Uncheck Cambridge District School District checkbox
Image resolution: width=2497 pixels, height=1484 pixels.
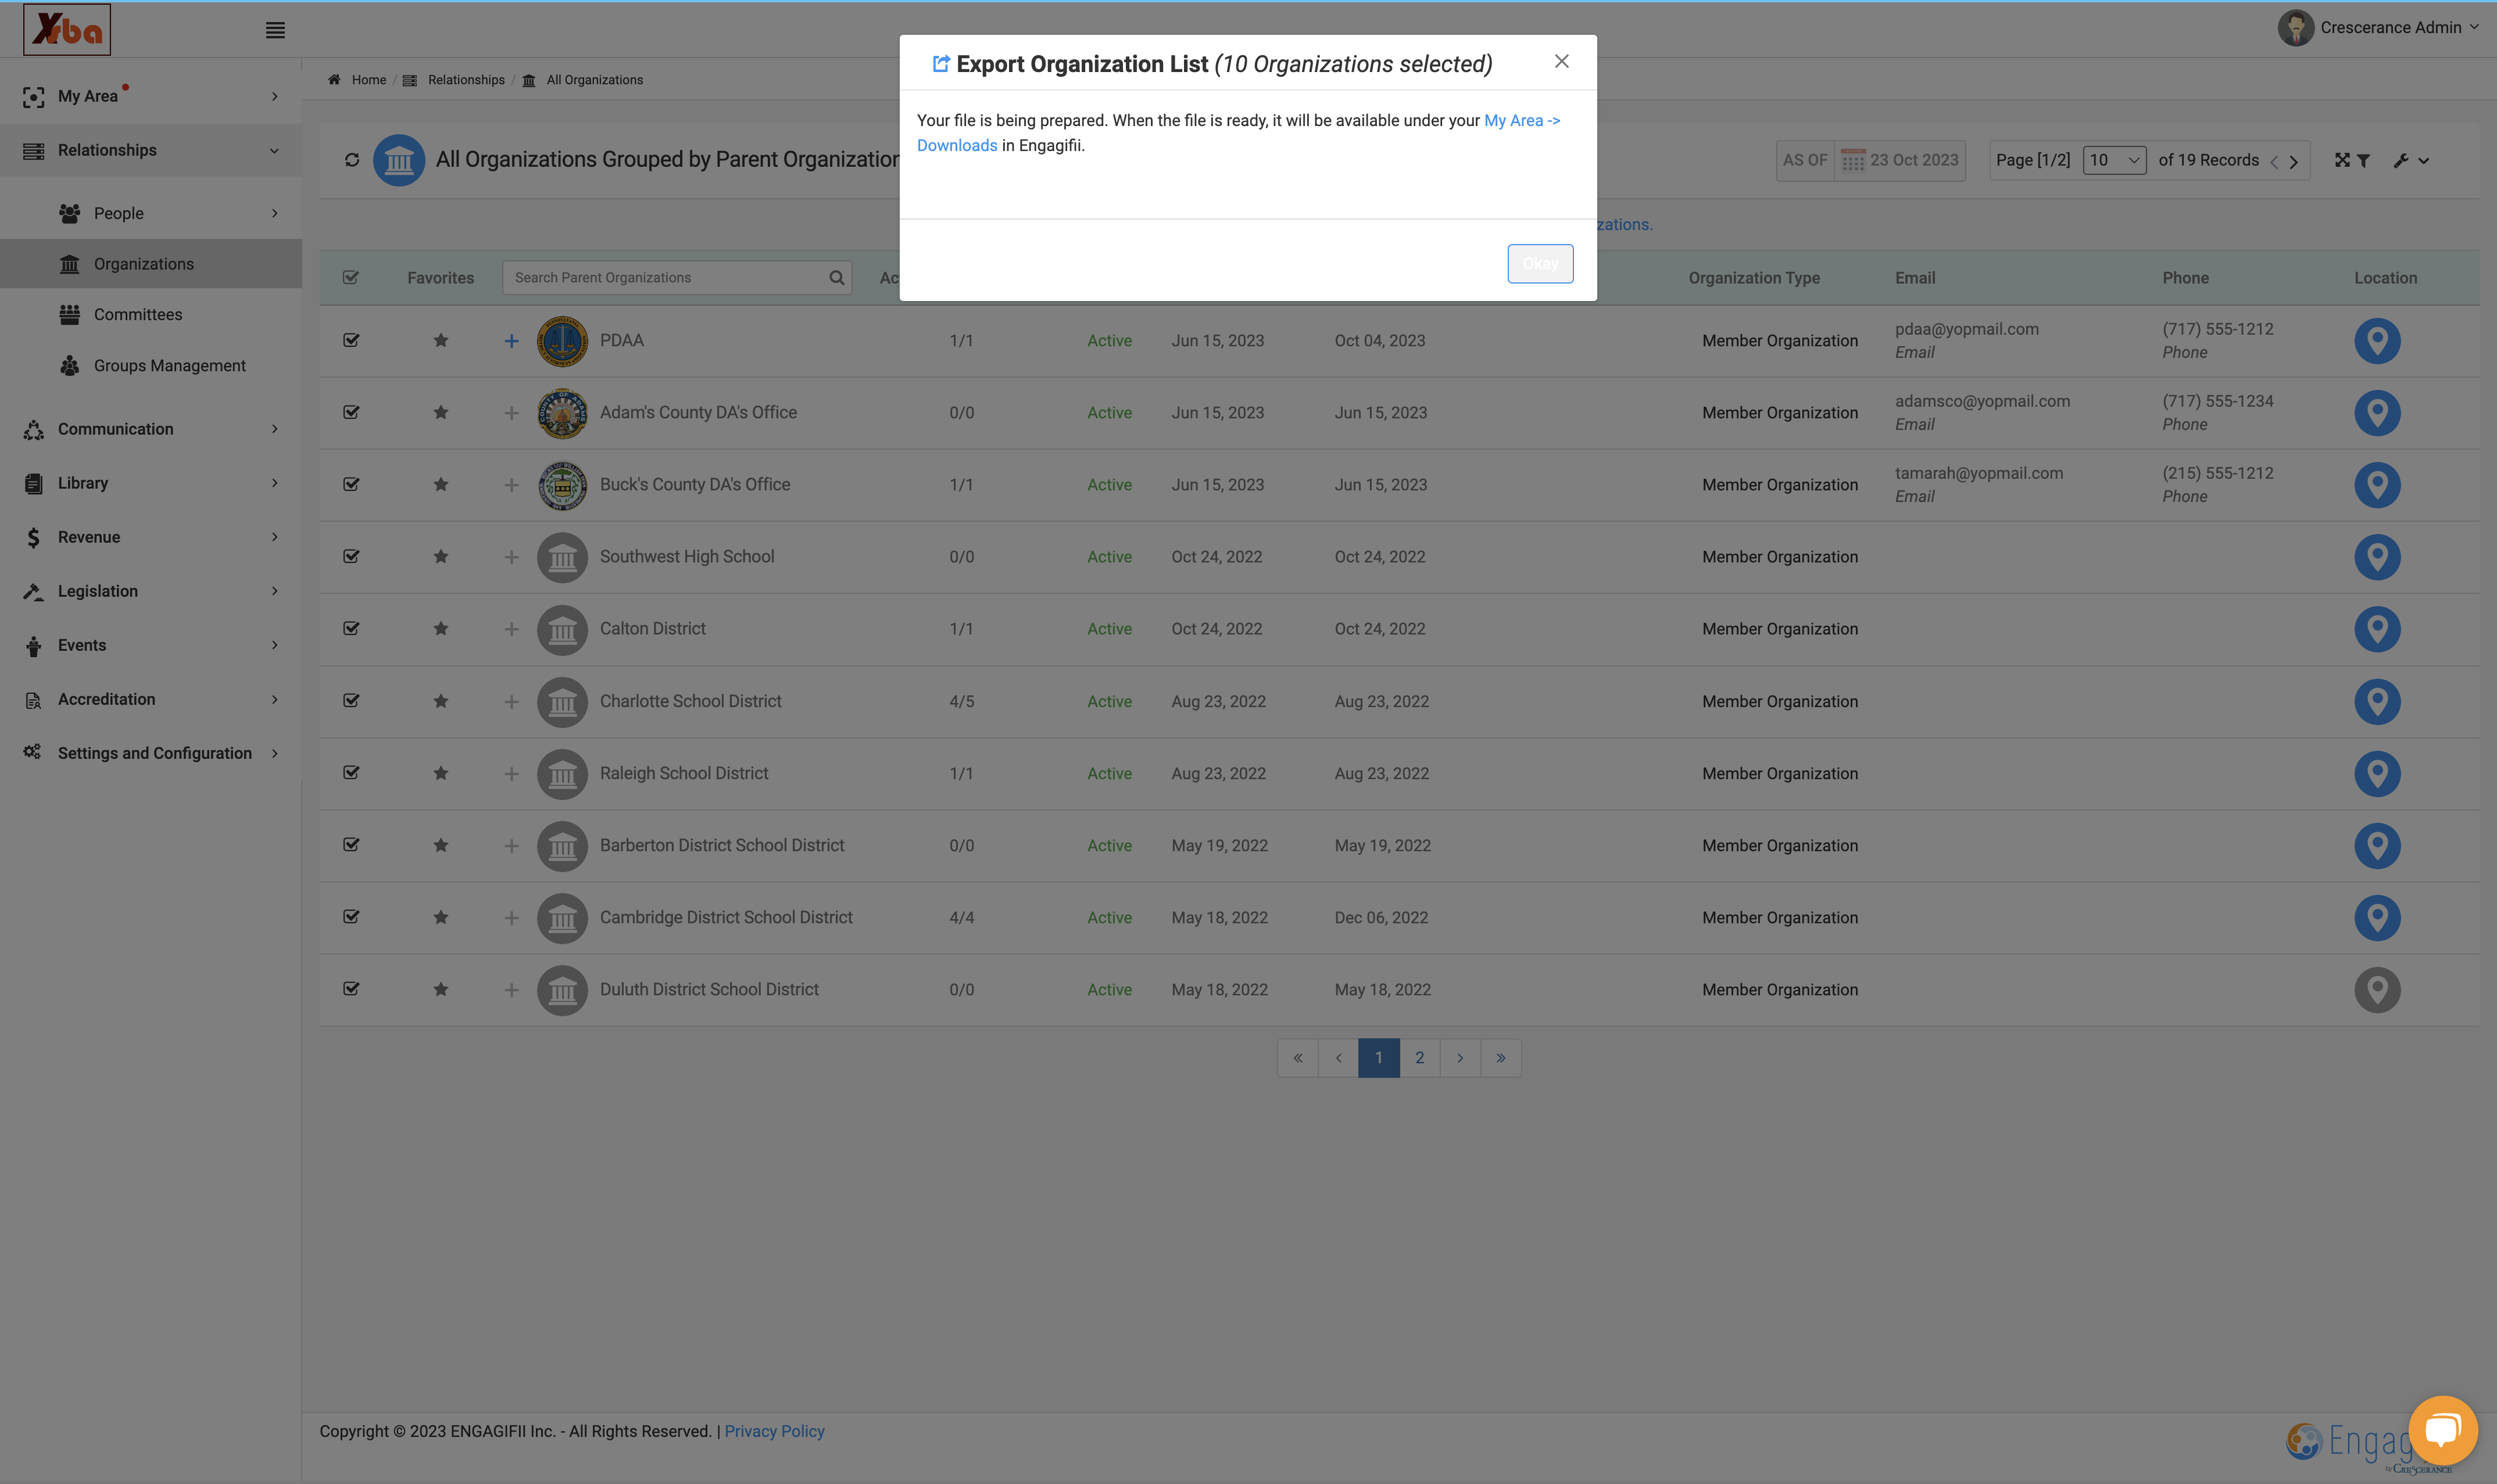351,917
